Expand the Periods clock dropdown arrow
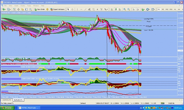 point(149,9)
